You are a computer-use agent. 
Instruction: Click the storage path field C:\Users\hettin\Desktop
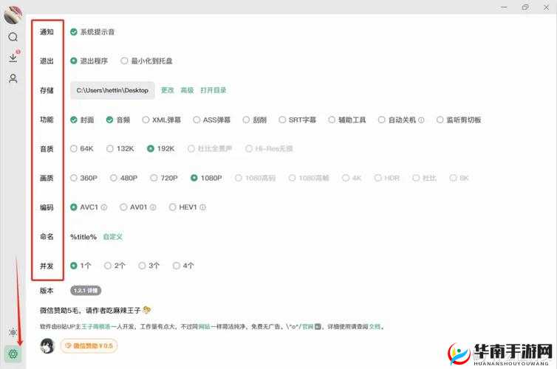point(112,91)
